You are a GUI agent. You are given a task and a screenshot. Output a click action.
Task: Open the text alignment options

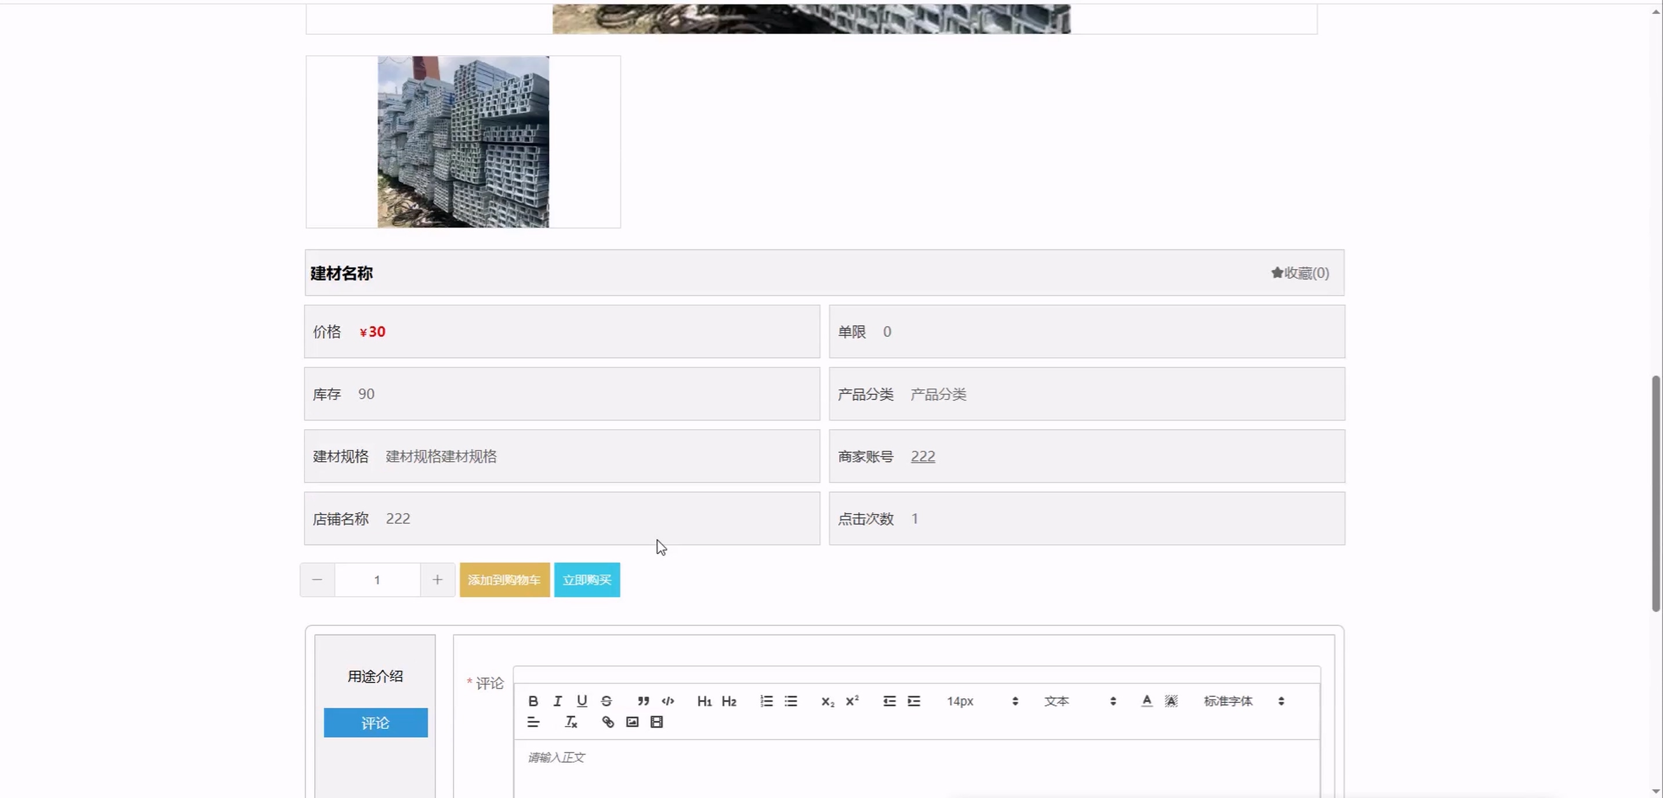tap(533, 722)
